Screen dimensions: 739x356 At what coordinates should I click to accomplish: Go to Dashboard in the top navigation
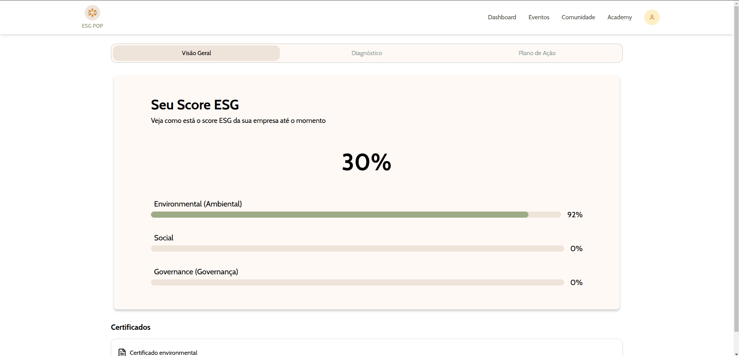(x=502, y=17)
